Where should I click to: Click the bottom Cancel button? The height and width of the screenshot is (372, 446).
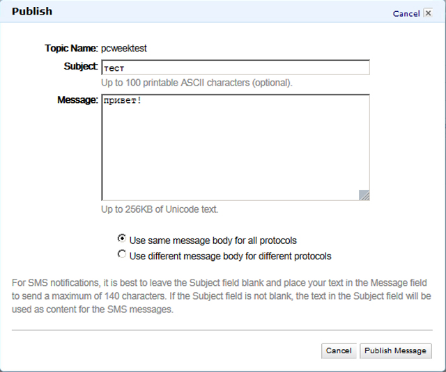[x=339, y=350]
